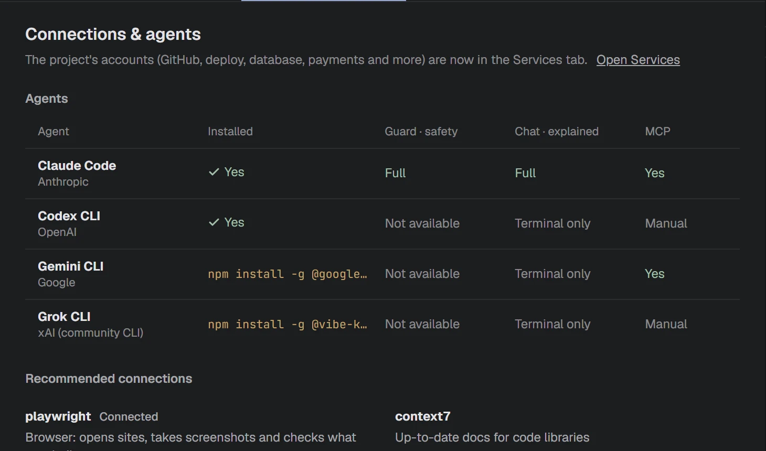Click the Gemini CLI npm install command

point(288,274)
